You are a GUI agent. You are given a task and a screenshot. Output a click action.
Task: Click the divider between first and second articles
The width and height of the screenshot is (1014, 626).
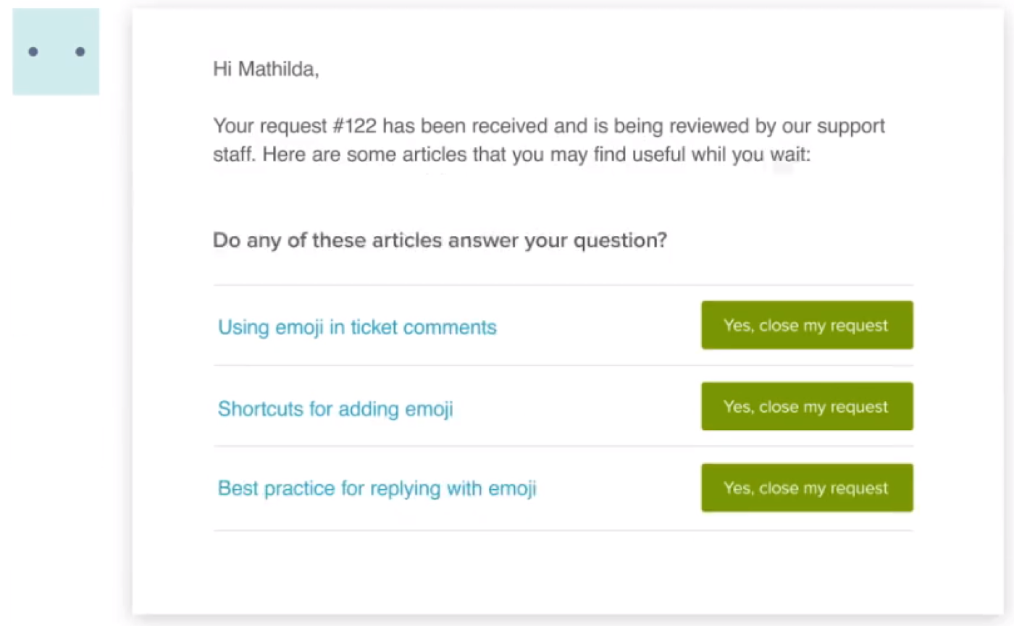pyautogui.click(x=563, y=365)
